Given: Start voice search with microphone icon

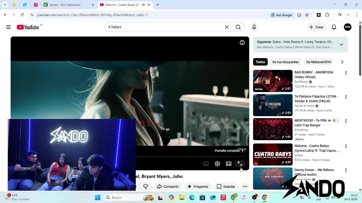Looking at the screenshot, I should point(254,27).
